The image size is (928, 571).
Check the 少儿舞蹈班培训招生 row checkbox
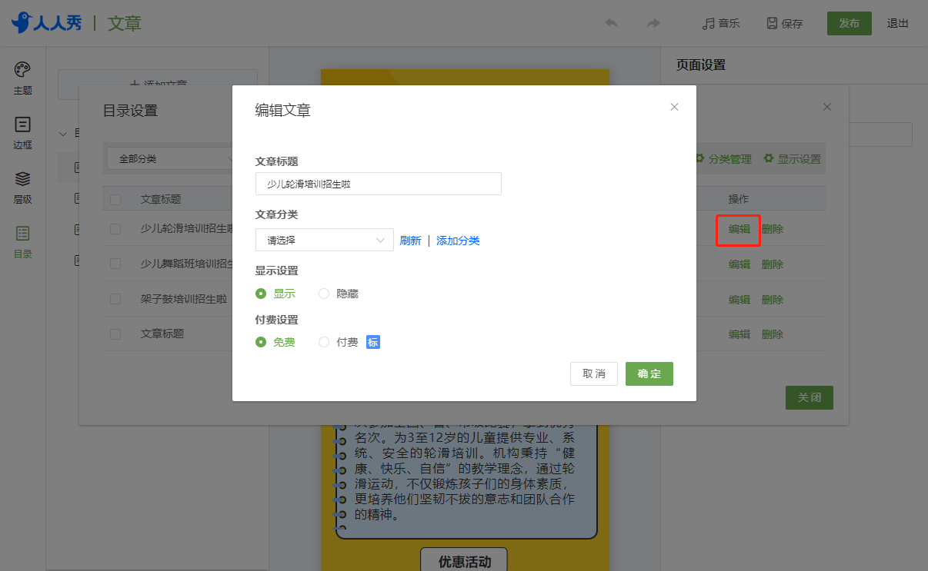(115, 264)
